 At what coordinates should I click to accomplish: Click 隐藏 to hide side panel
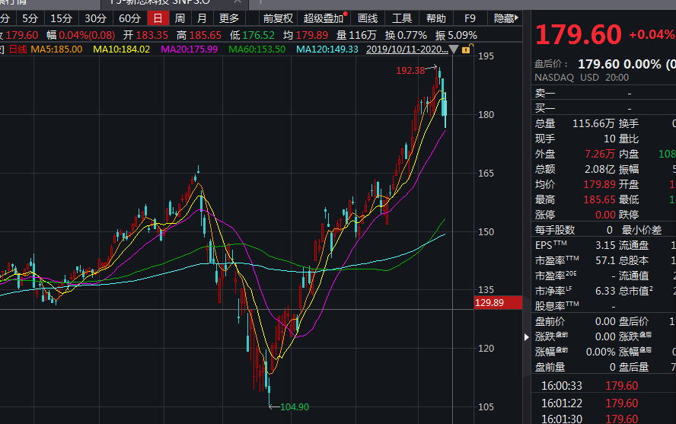point(505,18)
